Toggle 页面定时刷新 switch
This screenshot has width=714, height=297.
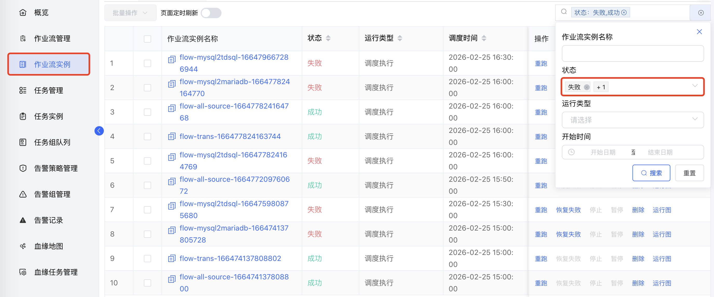(211, 13)
